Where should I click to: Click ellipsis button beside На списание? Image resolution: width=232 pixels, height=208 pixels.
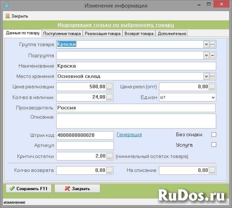pos(212,170)
